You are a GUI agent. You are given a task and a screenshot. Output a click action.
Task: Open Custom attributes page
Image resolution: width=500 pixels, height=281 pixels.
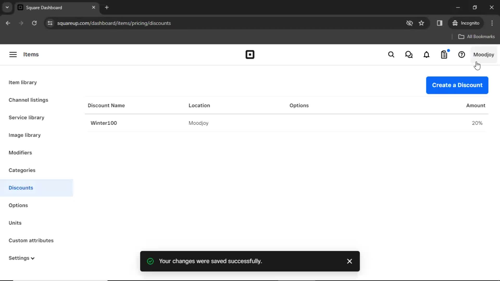click(31, 240)
